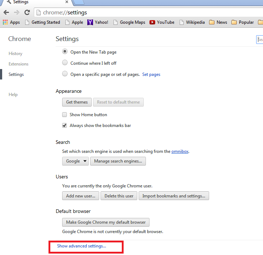Click the Default browser section heading
Screen dimensions: 263x255
[x=73, y=211]
